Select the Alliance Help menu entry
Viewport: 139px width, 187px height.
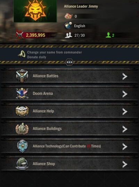(x=69, y=111)
